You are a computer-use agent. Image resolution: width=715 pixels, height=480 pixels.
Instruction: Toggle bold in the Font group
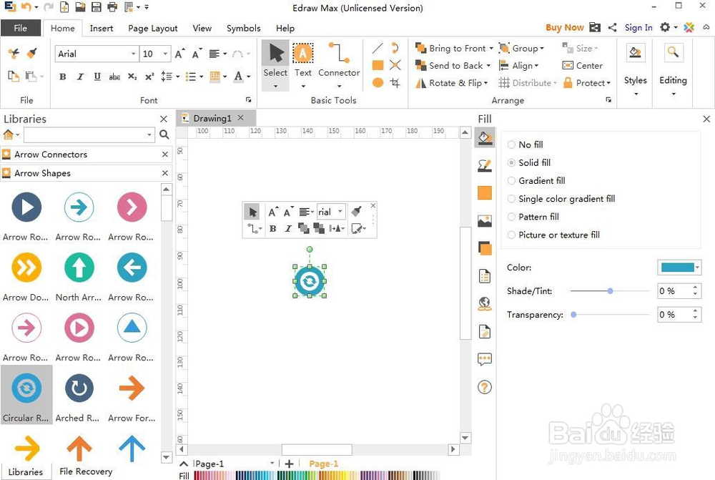(x=63, y=77)
